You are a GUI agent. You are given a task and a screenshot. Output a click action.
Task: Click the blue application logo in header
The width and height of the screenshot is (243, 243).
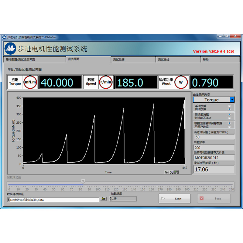click(10, 49)
